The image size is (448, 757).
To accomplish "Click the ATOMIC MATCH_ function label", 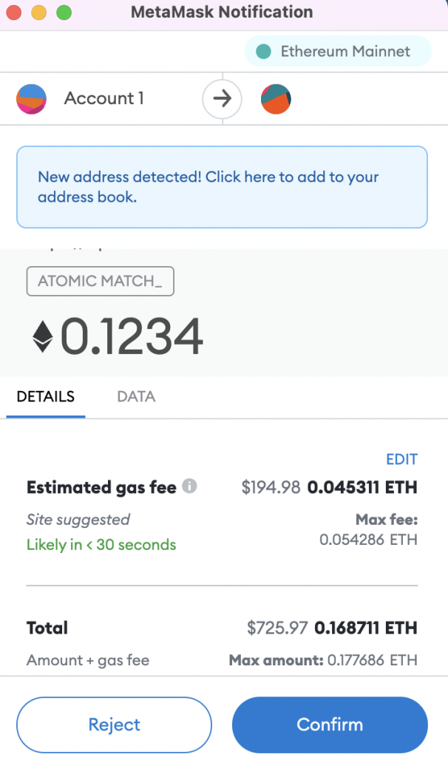I will coord(100,281).
